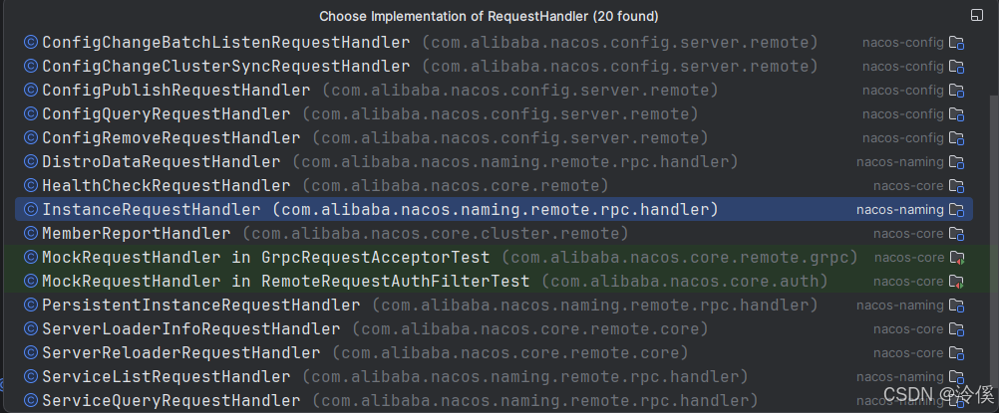Click class icon beside ConfigPublishRequestHandler
The image size is (999, 413).
[31, 91]
